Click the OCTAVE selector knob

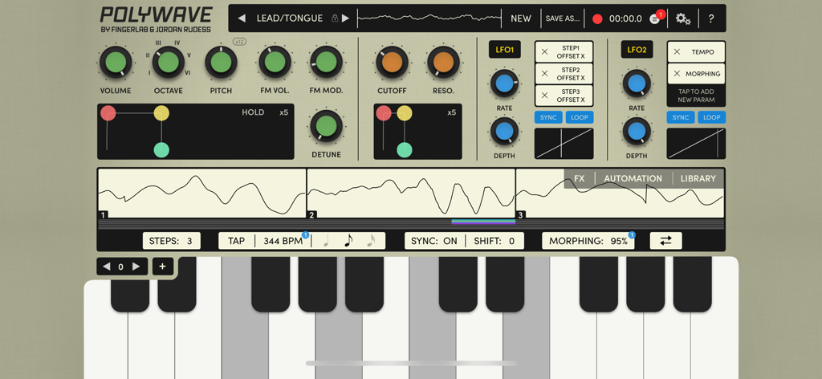click(x=169, y=62)
